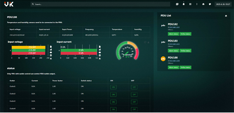Click the home icon in PDU List panel
This screenshot has width=234, height=113.
tap(226, 16)
